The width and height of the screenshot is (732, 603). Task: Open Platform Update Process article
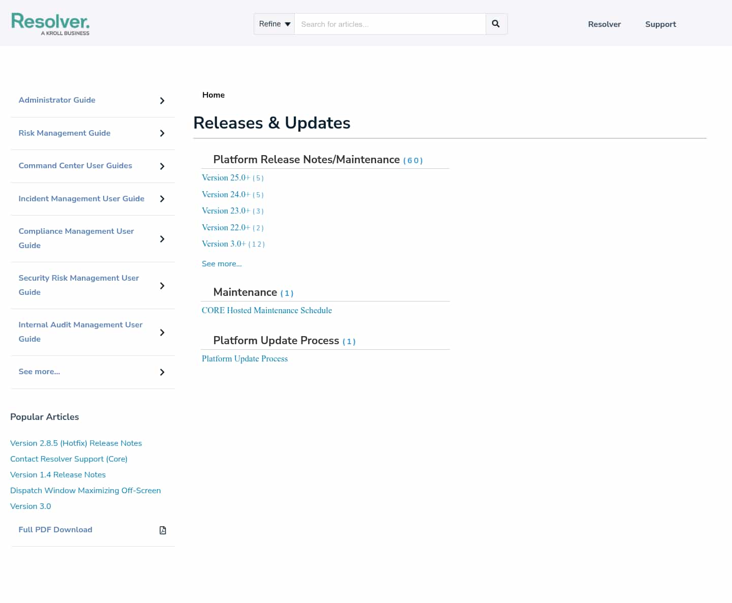click(245, 358)
